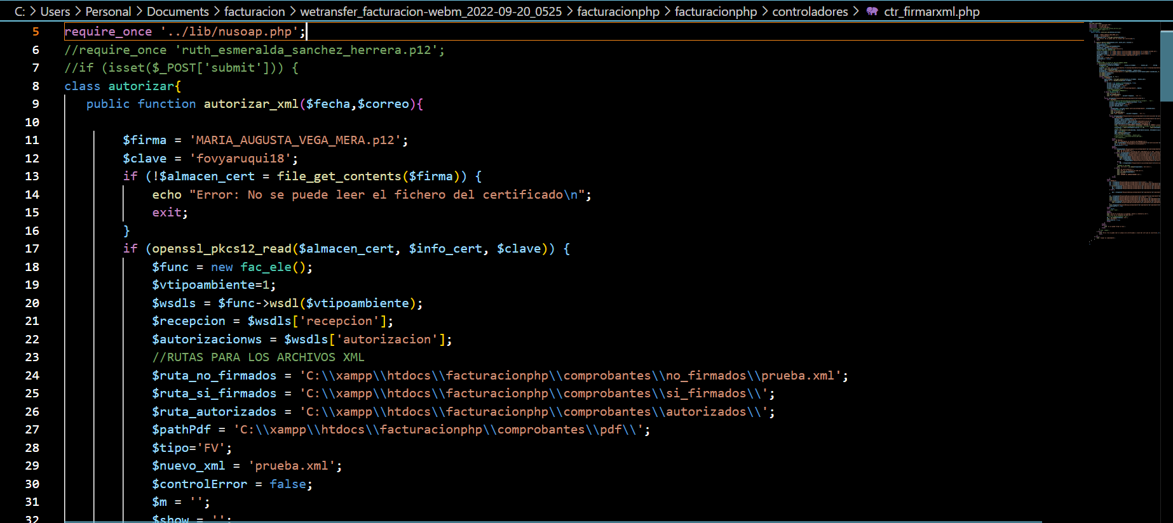Click '$recepcion' variable on line 21
This screenshot has width=1173, height=523.
pyautogui.click(x=189, y=321)
